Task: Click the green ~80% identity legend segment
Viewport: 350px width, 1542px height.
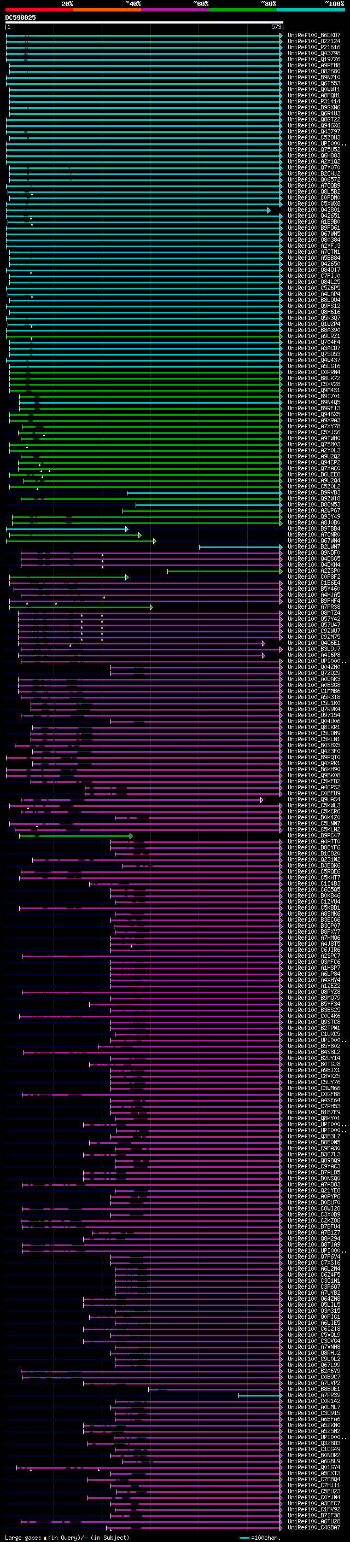Action: pos(243,10)
